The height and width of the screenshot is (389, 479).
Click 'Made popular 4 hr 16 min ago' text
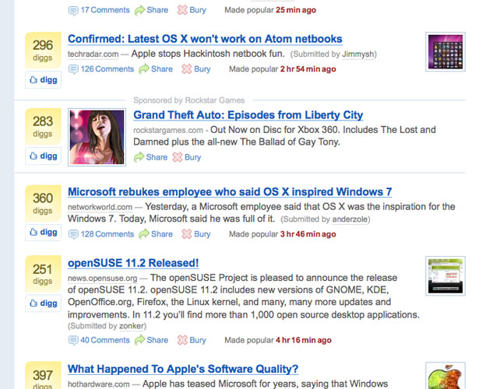tap(278, 340)
